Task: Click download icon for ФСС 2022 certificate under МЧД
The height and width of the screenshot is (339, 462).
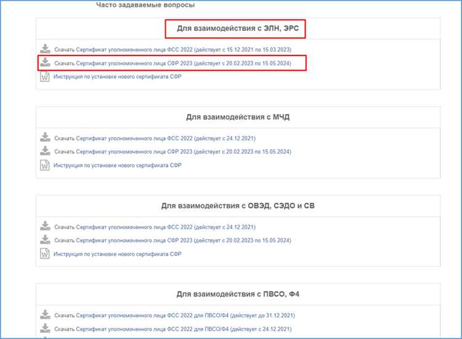Action: coord(45,137)
